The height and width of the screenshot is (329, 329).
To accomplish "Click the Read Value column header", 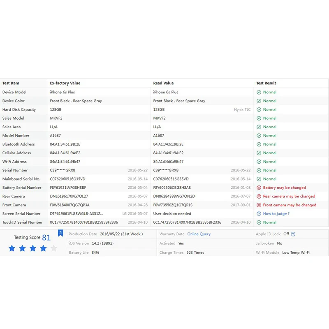I will point(163,83).
